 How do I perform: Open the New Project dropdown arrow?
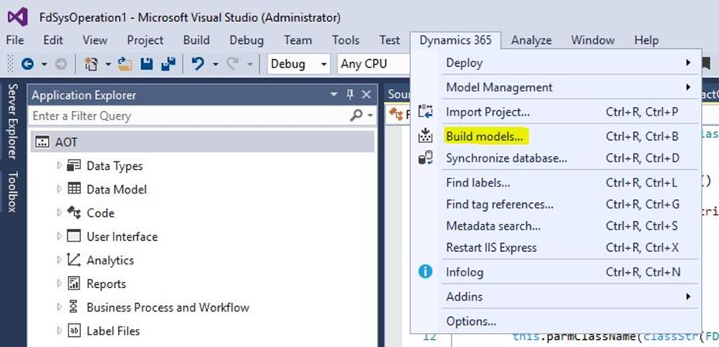tap(109, 65)
